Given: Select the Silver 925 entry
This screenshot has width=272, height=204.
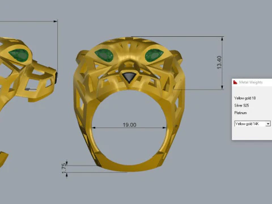Looking at the screenshot, I should [x=241, y=105].
